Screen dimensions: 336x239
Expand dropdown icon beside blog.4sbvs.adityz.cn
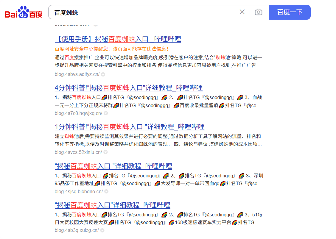103,74
